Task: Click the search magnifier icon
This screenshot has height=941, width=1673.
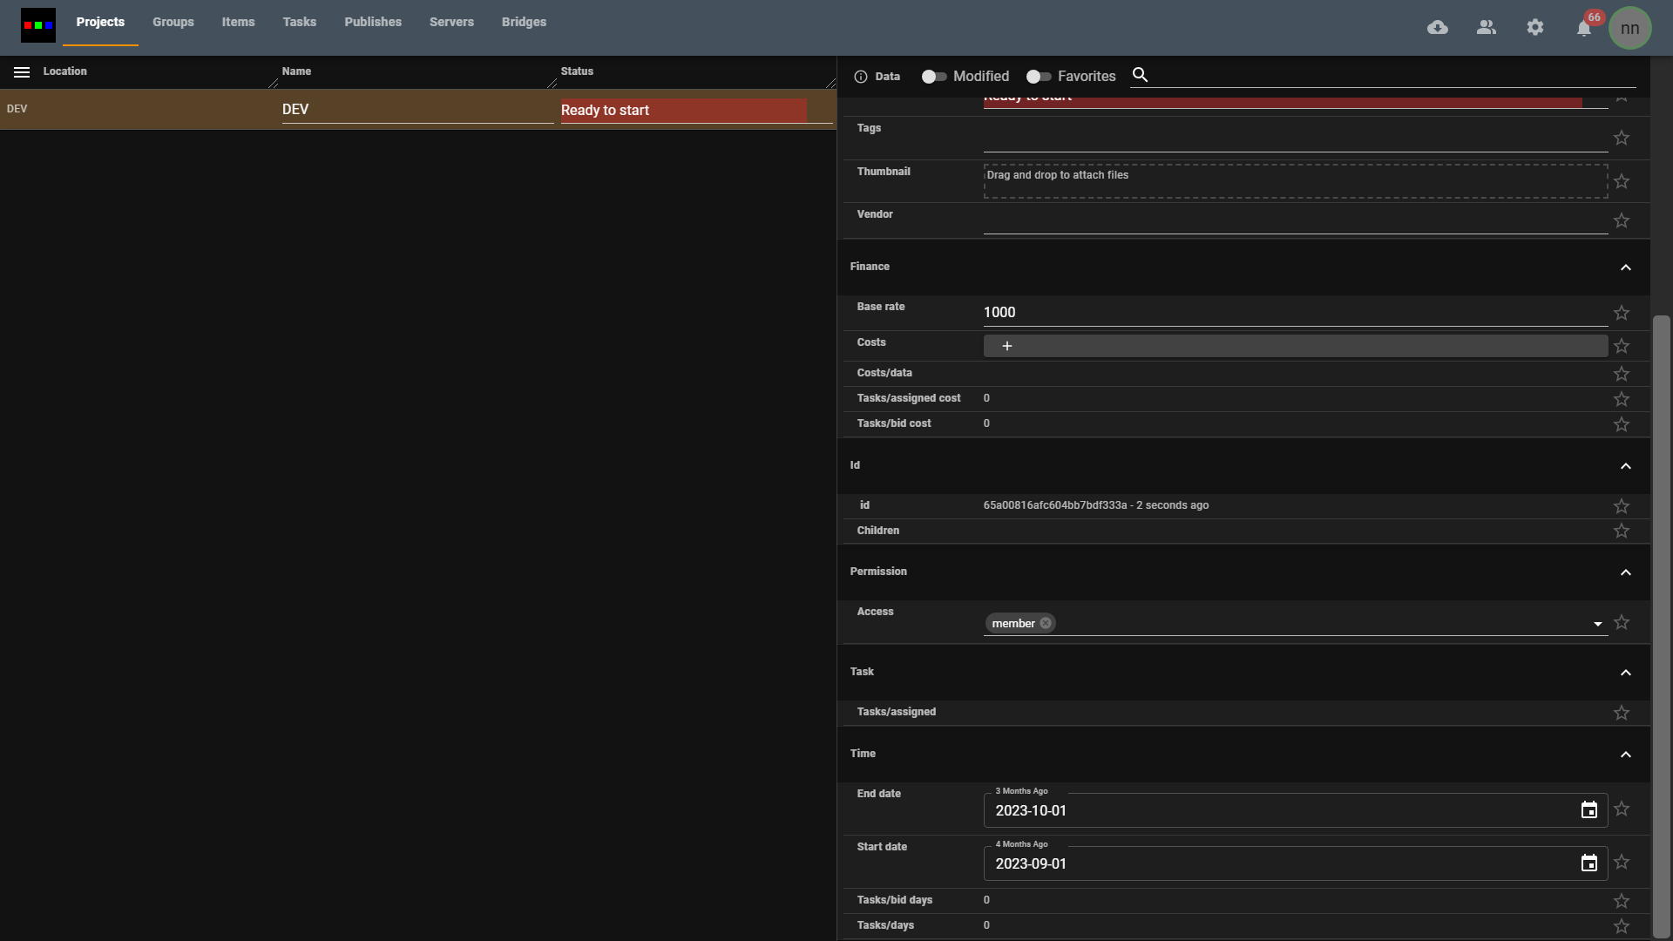Action: point(1140,75)
